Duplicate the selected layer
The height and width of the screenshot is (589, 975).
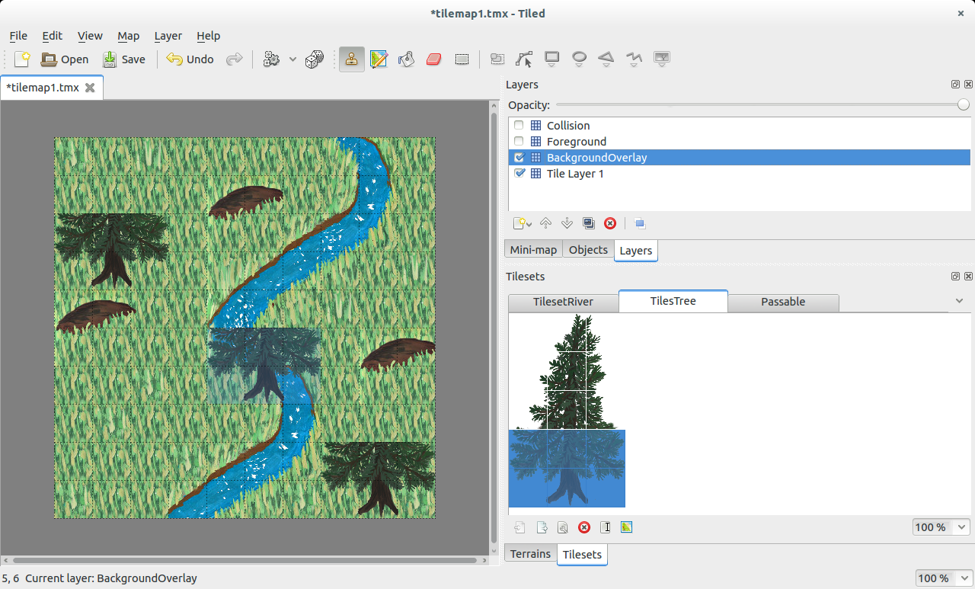tap(588, 223)
